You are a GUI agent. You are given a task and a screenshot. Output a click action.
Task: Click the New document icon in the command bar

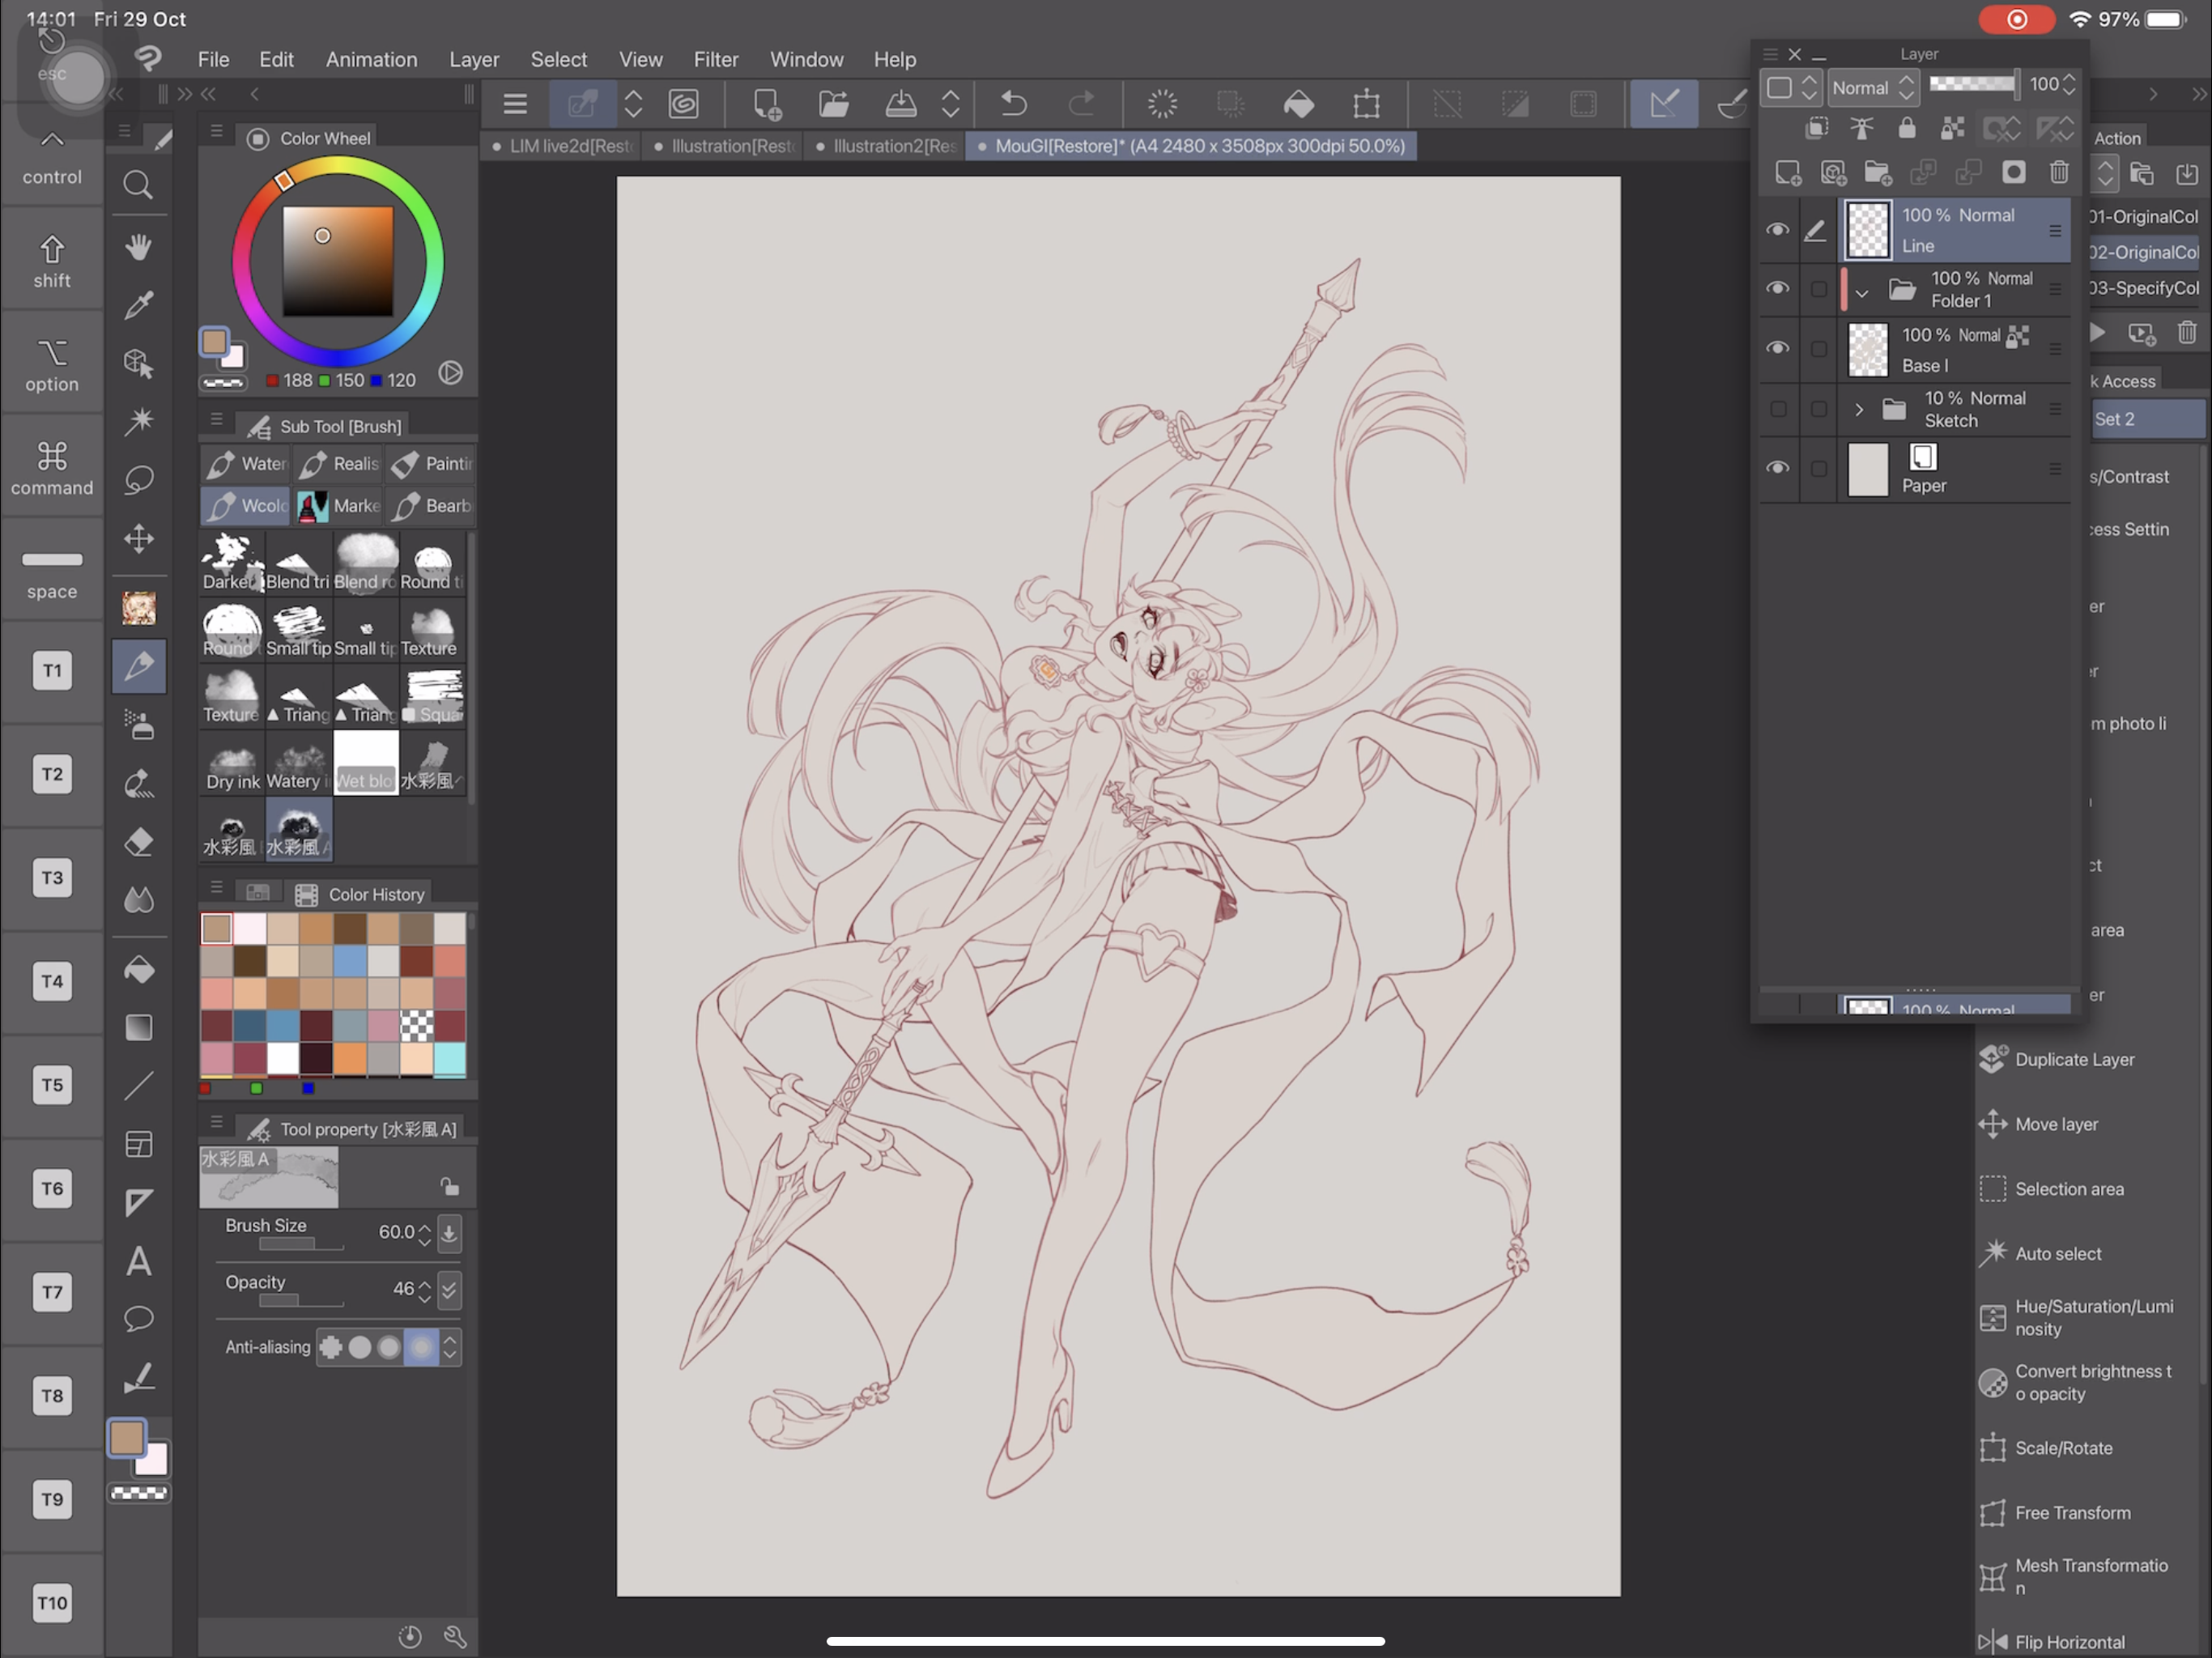(x=766, y=104)
